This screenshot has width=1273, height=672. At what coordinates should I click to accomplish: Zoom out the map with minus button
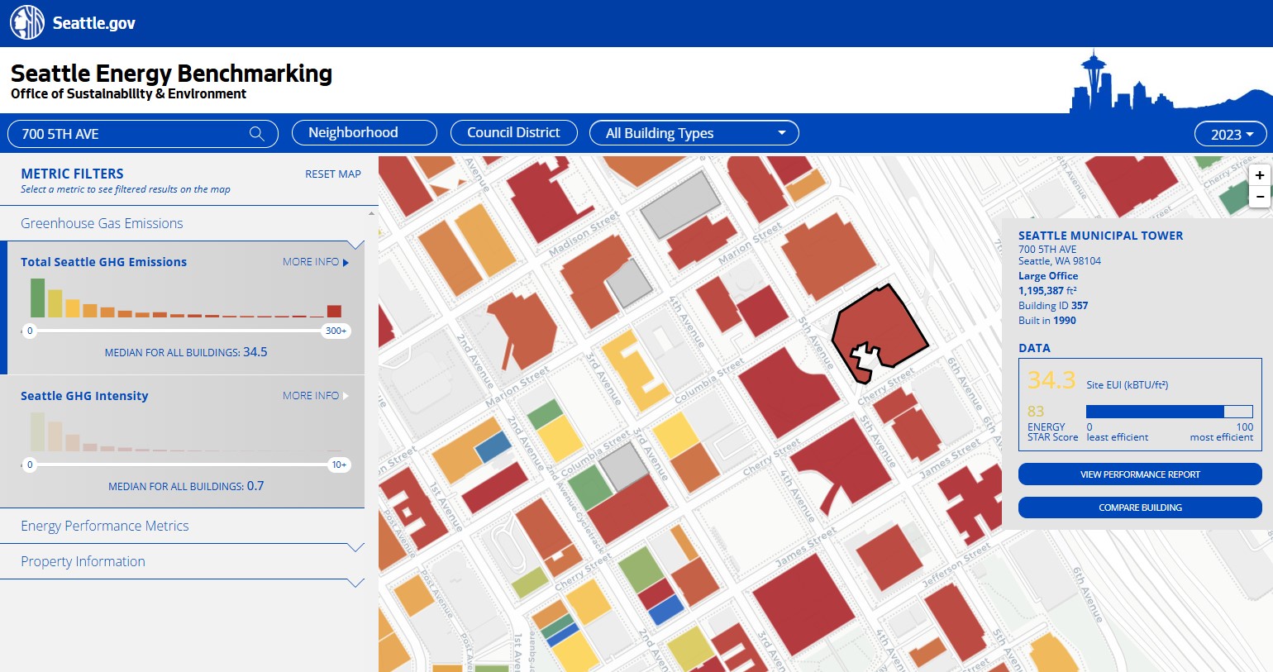1259,197
